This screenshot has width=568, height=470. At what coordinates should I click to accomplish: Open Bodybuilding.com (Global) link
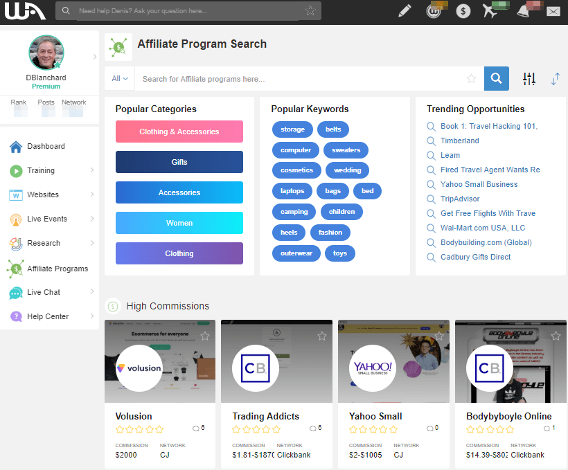pyautogui.click(x=486, y=242)
